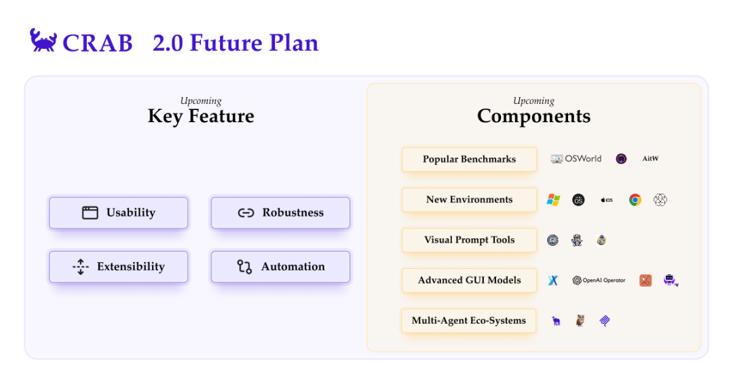Click the OSWorld benchmark logo
This screenshot has height=385, width=733.
point(576,159)
